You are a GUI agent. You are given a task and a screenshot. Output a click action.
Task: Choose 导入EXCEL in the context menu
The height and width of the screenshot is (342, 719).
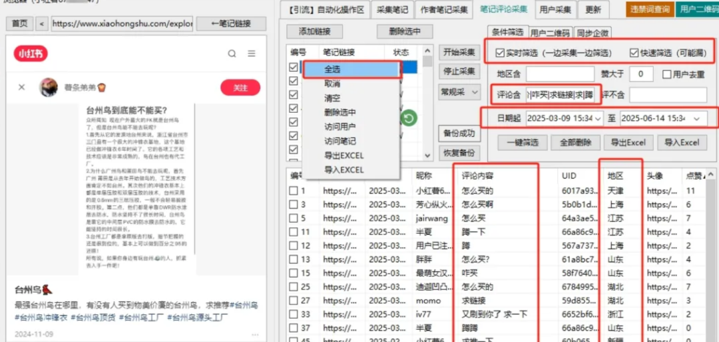(x=352, y=170)
